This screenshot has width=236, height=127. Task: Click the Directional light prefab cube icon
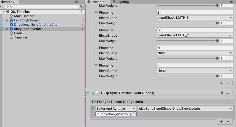pyautogui.click(x=11, y=25)
